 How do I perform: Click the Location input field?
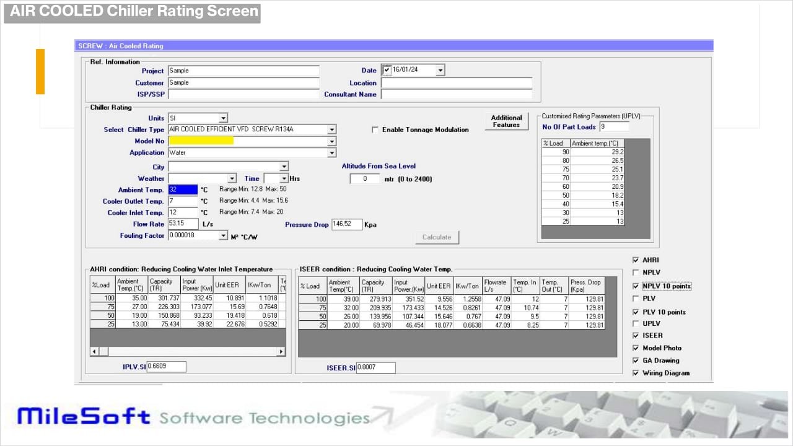tap(457, 83)
